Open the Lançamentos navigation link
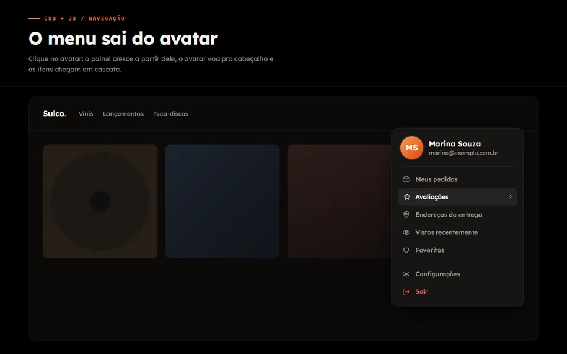Image resolution: width=567 pixels, height=354 pixels. tap(123, 114)
